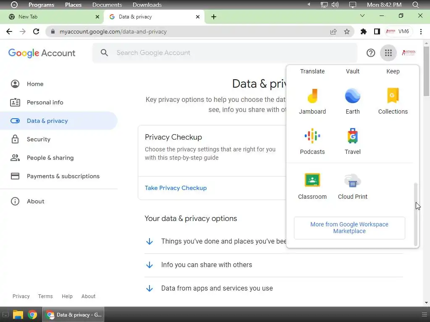This screenshot has width=430, height=322.
Task: Select Data & privacy in sidebar
Action: tap(59, 121)
